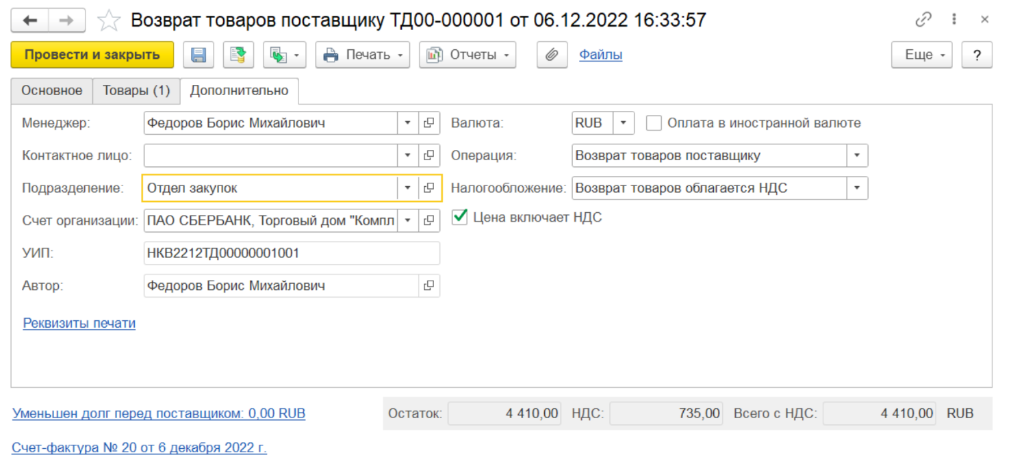Screen dimensions: 1011x468
Task: Expand the Налогообложение dropdown list
Action: pyautogui.click(x=857, y=188)
